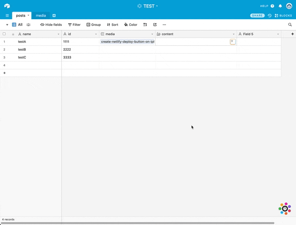Select the testB name cell
The image size is (296, 225).
(39, 50)
